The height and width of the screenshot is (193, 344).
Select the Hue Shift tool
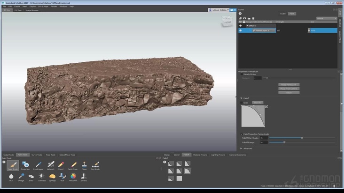pyautogui.click(x=73, y=177)
